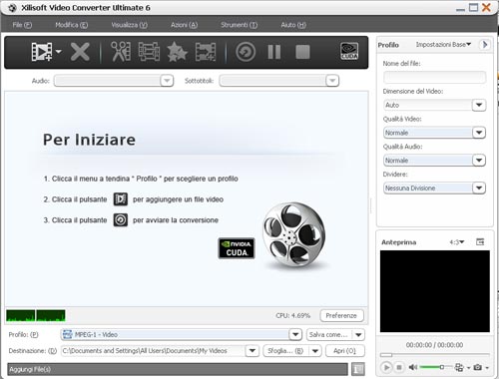Expand the Destinazione path dropdown arrow

(252, 351)
